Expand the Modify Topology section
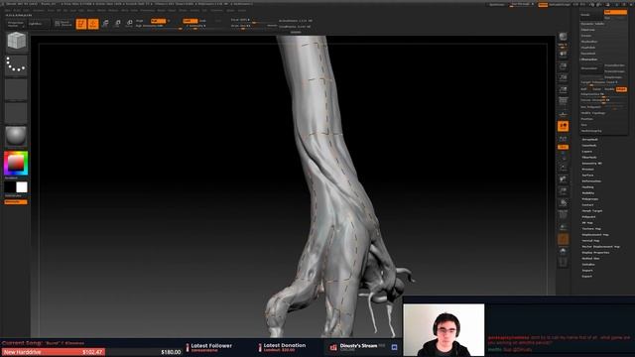The image size is (635, 357). (593, 113)
